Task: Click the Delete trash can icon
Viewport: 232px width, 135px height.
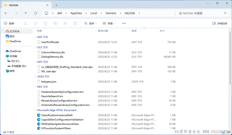Action: point(75,23)
